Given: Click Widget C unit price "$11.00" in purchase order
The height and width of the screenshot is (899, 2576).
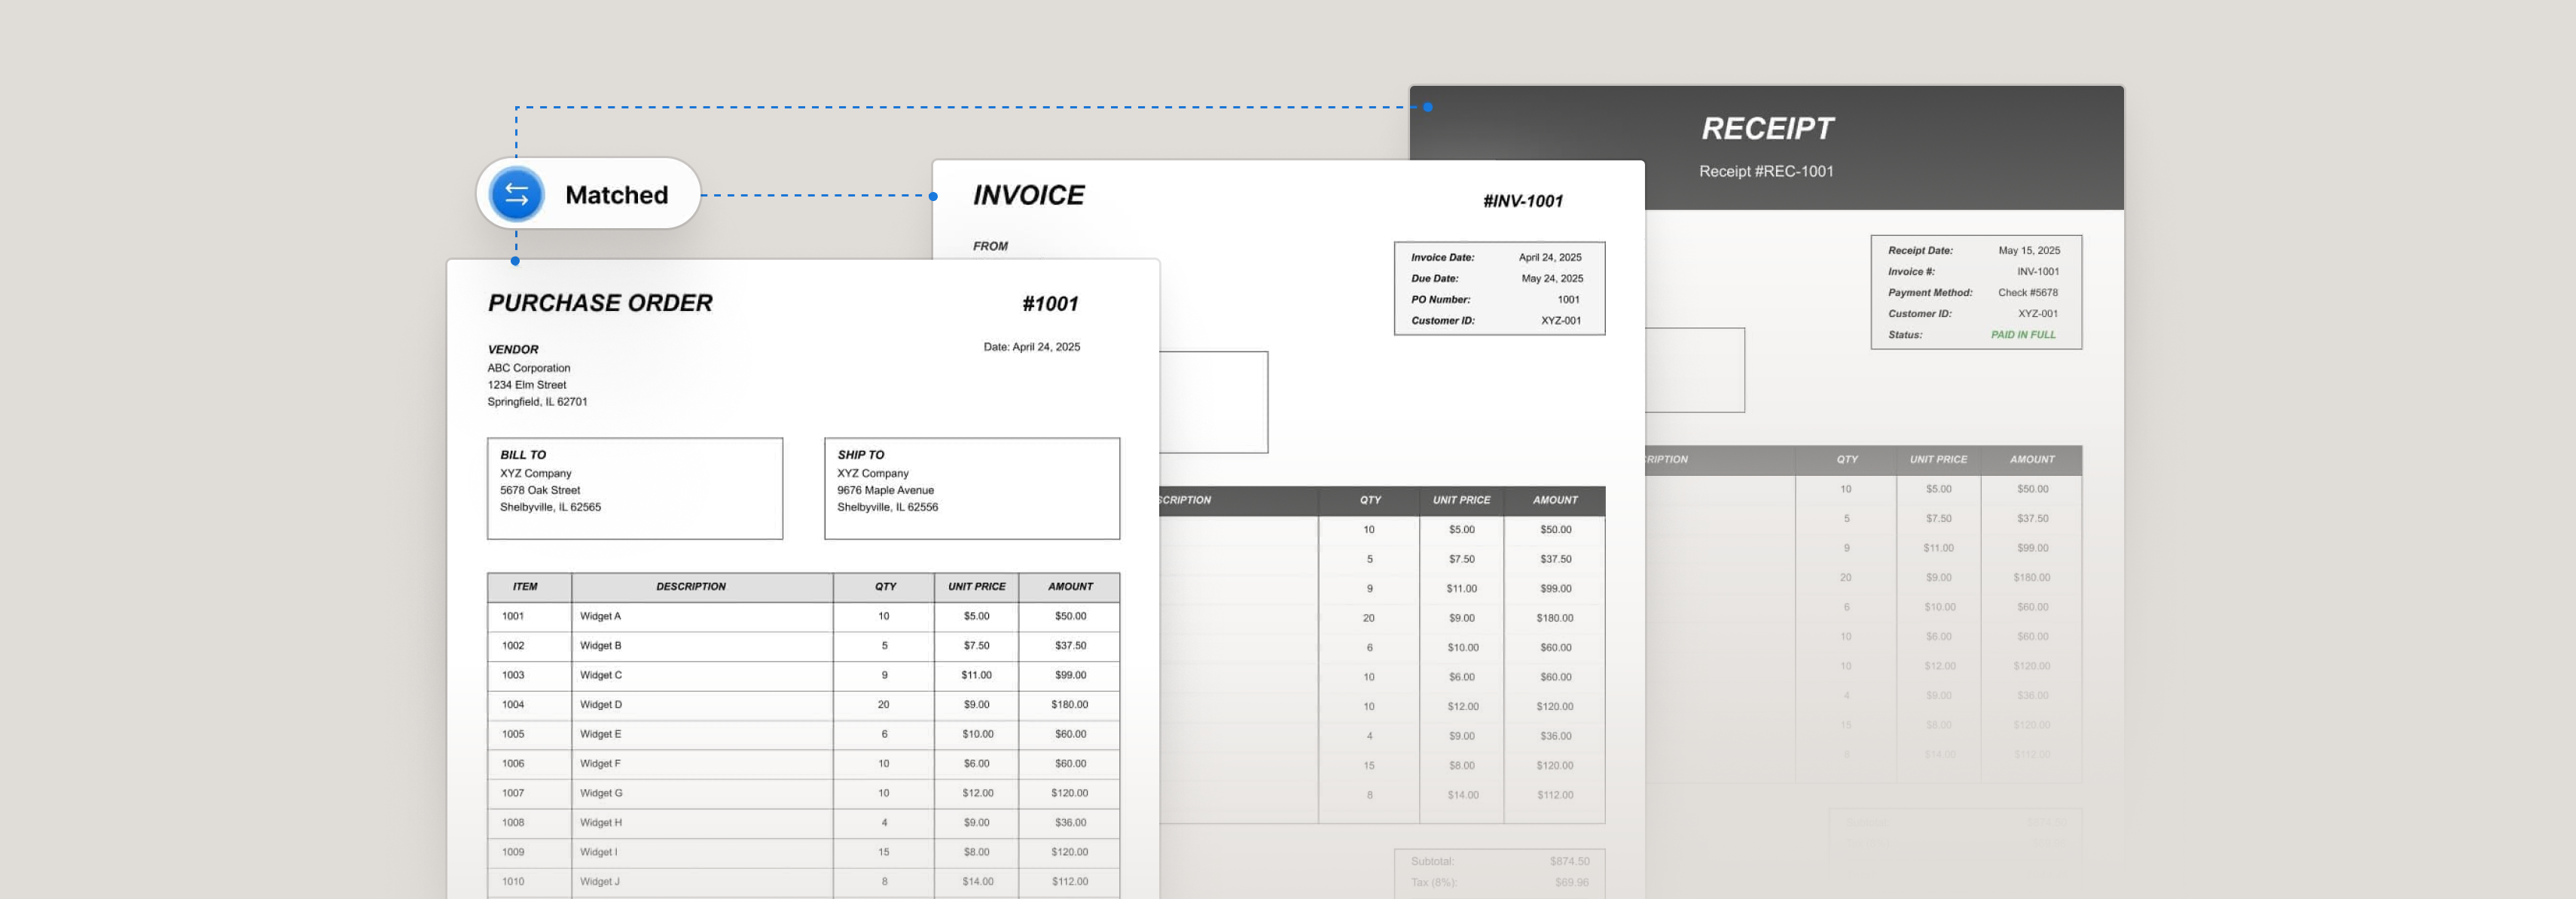Looking at the screenshot, I should point(977,675).
